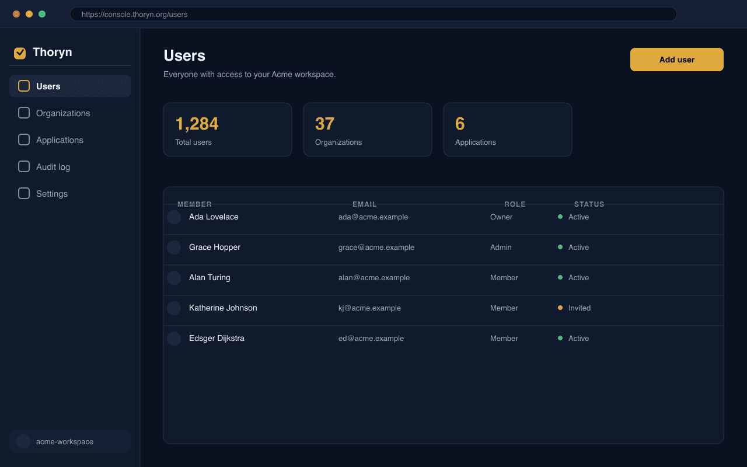Click Katherine Johnson's avatar
Viewport: 747px width, 467px height.
tap(174, 308)
